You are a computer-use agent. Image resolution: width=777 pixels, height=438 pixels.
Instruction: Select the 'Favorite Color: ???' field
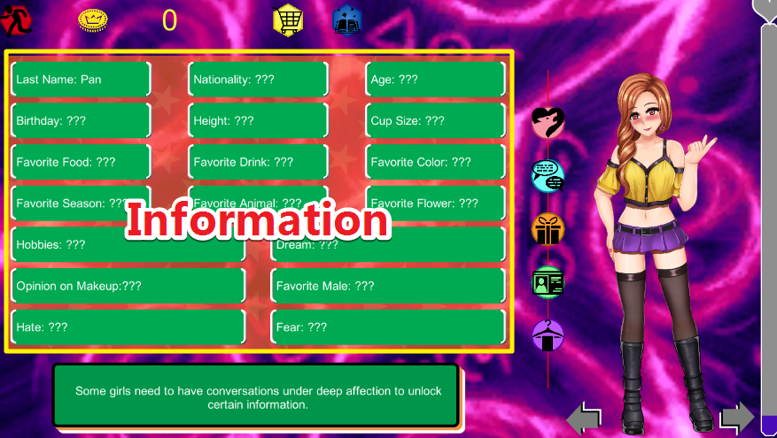click(436, 162)
